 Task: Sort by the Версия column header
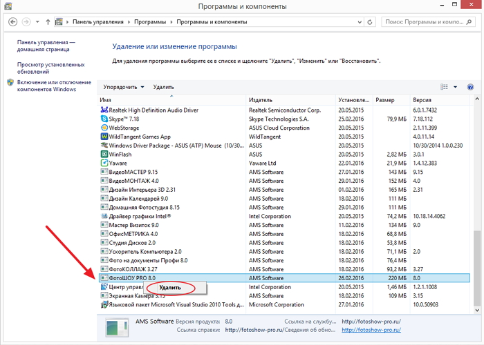coord(440,100)
